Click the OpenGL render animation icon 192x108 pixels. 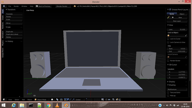point(120,100)
